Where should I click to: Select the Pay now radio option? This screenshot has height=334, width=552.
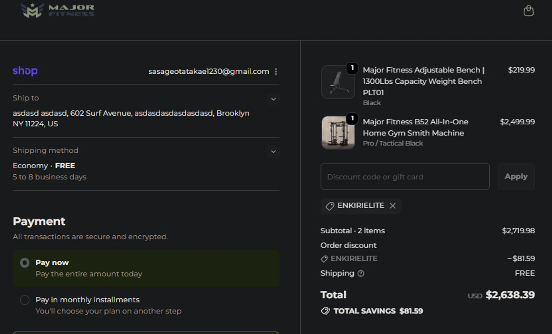click(25, 263)
